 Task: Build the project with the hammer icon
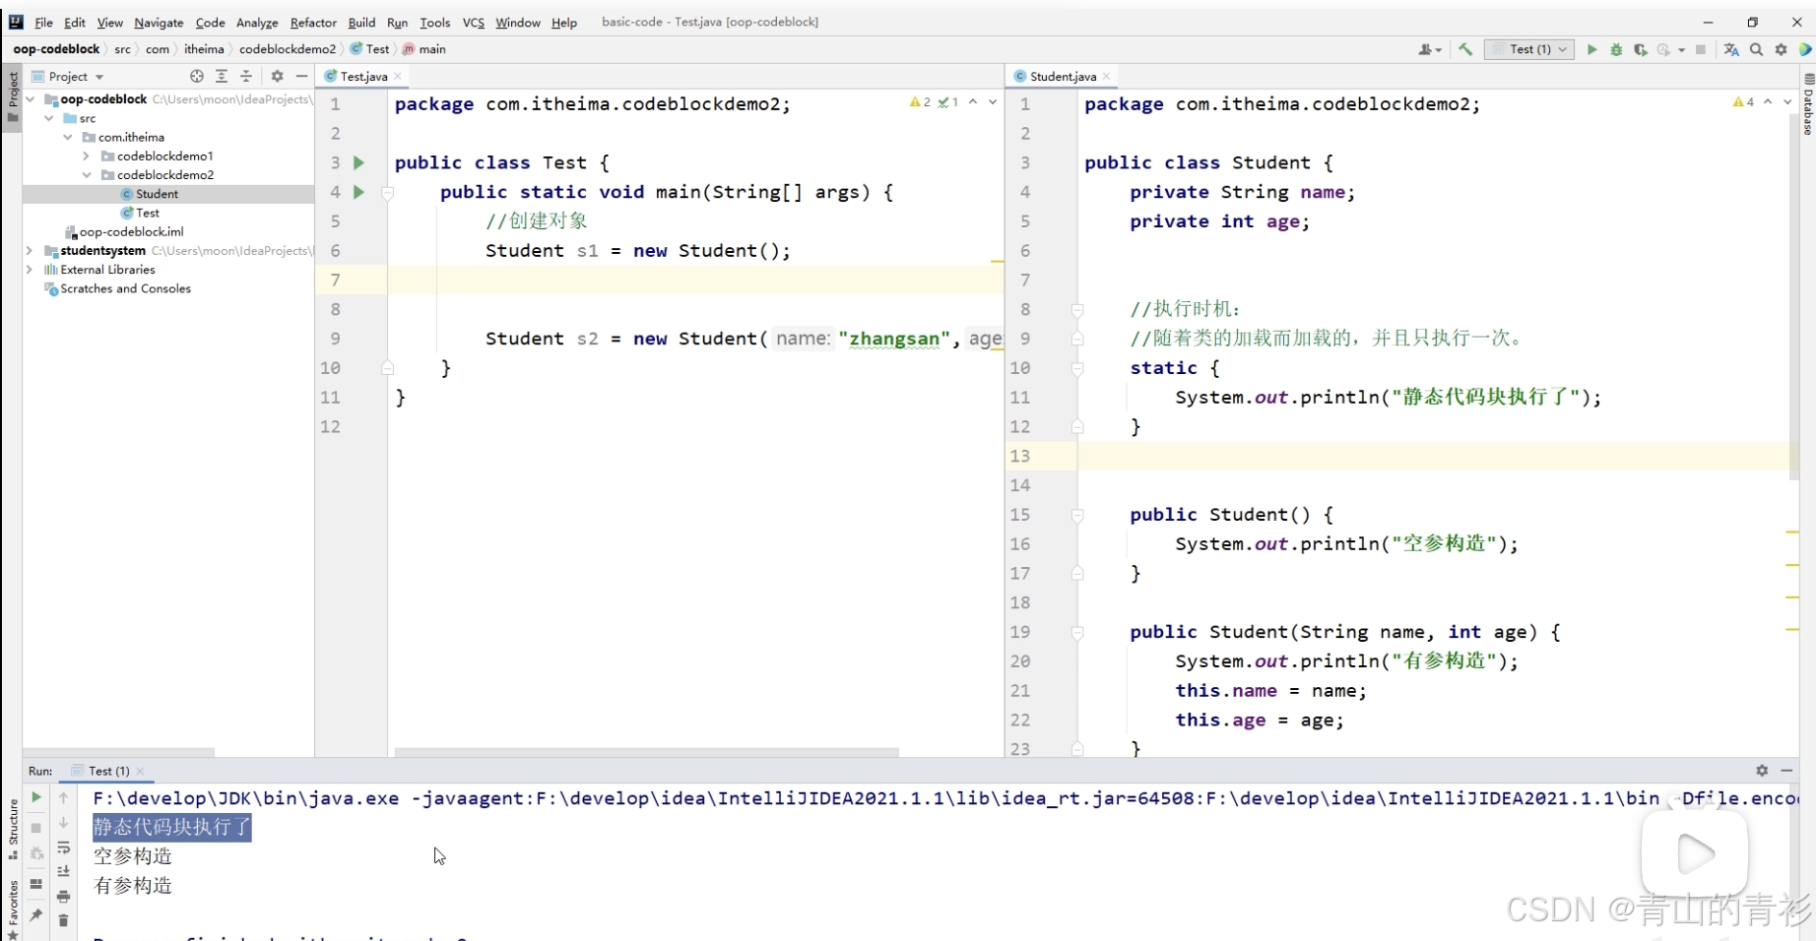pos(1465,49)
